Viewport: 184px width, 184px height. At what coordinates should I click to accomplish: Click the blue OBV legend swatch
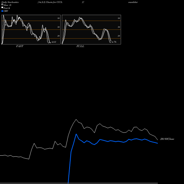pyautogui.click(x=2, y=11)
